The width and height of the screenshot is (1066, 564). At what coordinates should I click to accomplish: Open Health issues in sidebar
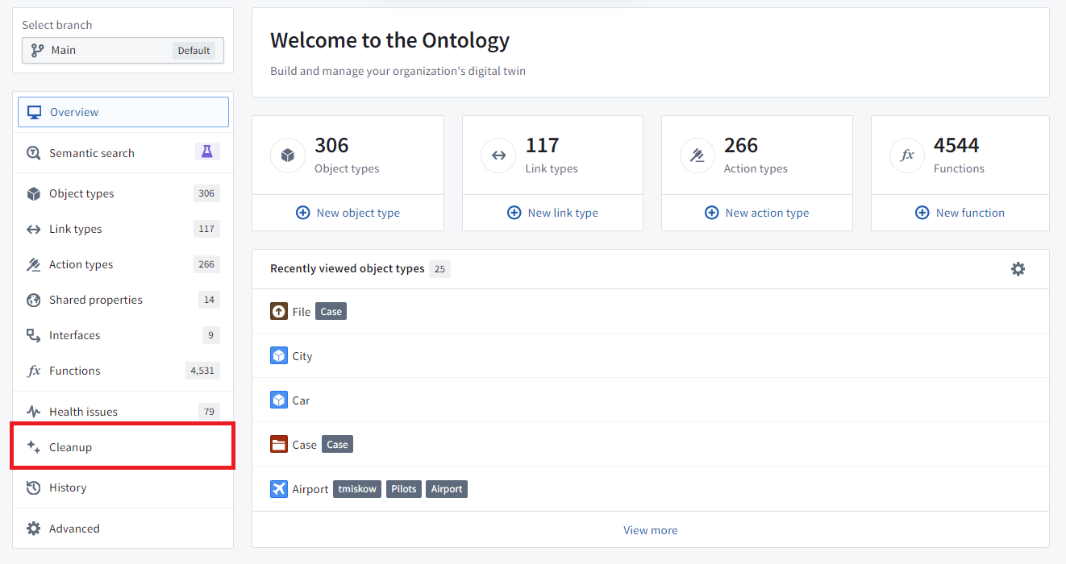coord(123,412)
